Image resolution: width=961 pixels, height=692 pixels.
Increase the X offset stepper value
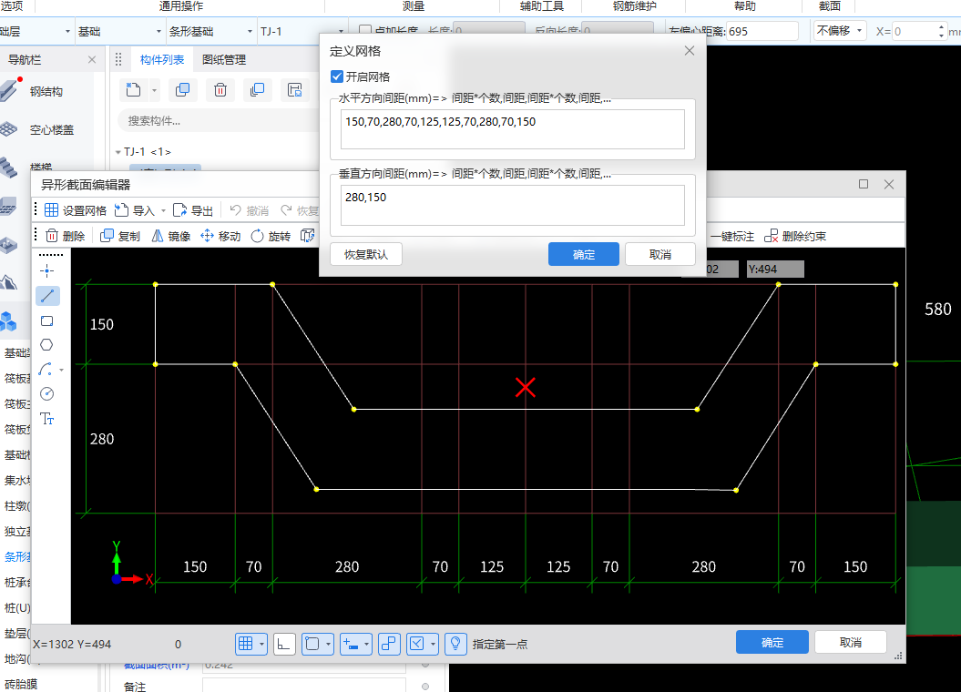click(941, 27)
